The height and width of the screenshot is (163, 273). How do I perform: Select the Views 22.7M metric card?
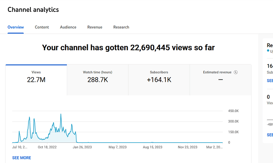[36, 80]
